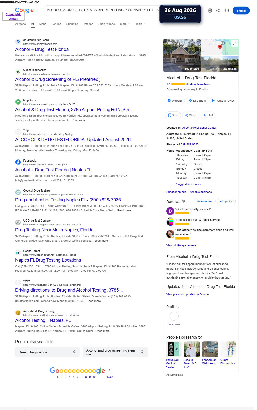This screenshot has height=410, width=257.
Task: Click Suggest new hours
Action: coord(188,184)
